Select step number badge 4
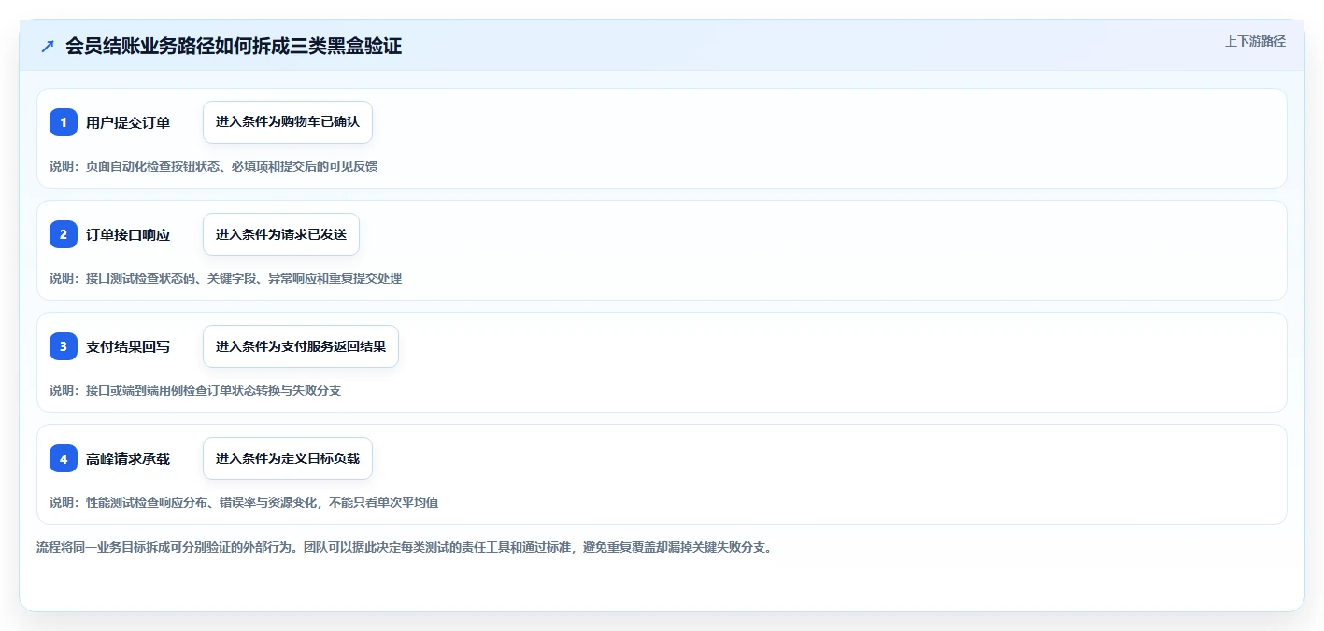1324x631 pixels. click(64, 458)
